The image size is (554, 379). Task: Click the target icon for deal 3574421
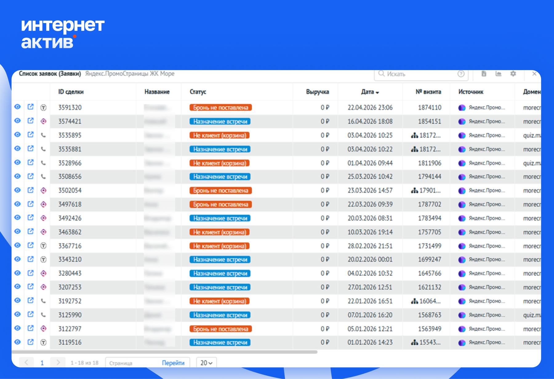pyautogui.click(x=43, y=121)
